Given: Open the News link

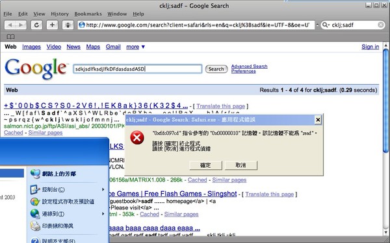Looking at the screenshot, I should click(x=73, y=47).
